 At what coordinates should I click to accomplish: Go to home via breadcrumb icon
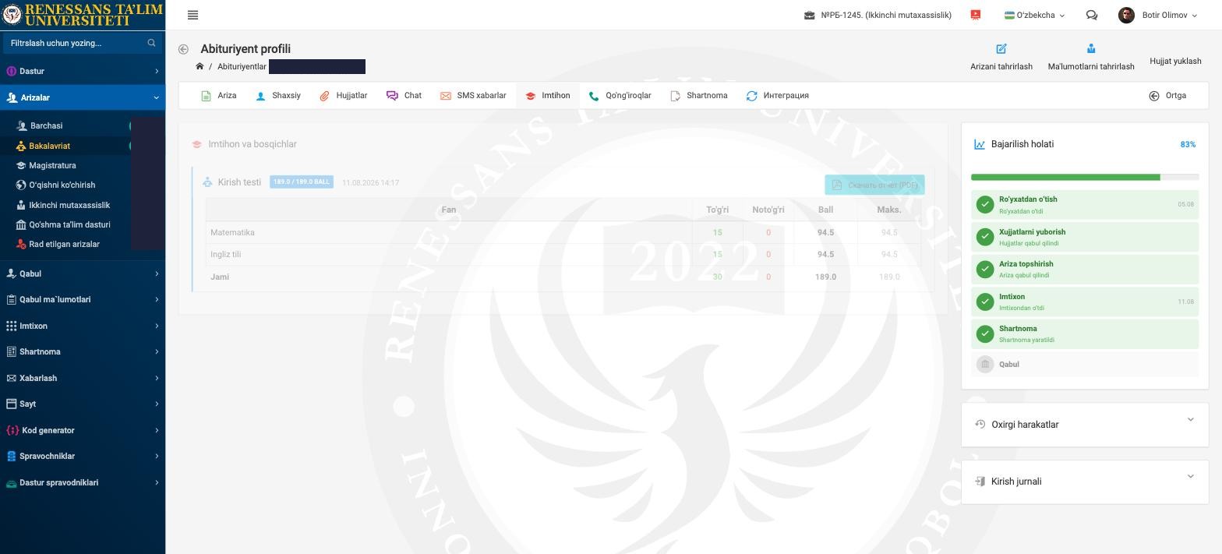pyautogui.click(x=200, y=66)
